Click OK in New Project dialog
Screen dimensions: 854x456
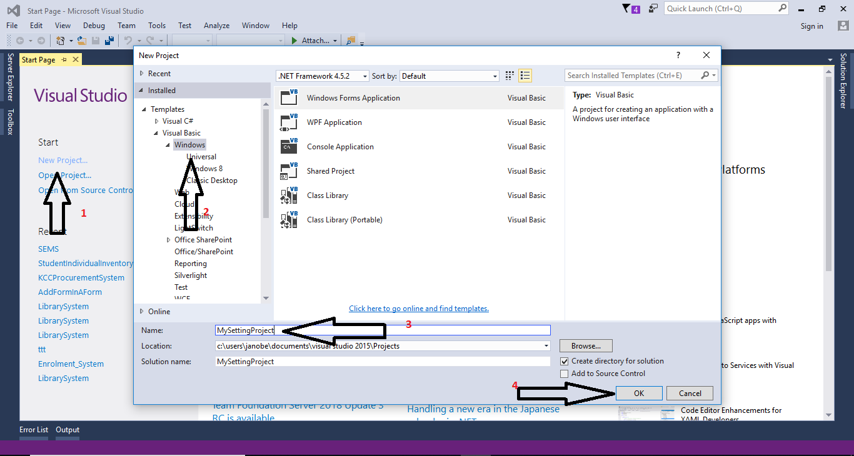click(639, 394)
